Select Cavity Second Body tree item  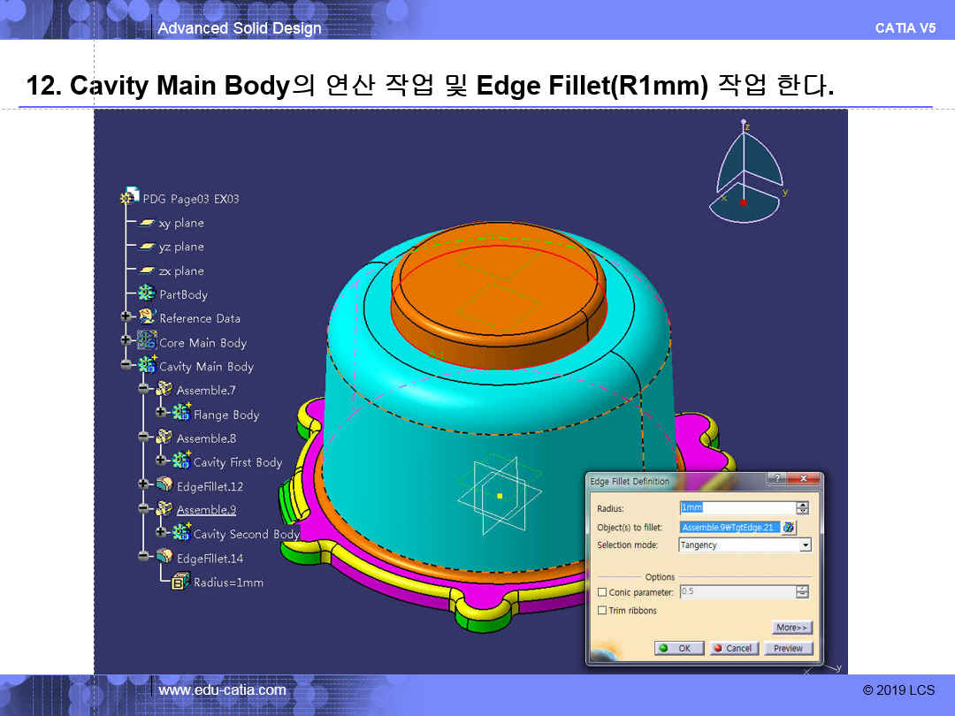247,534
